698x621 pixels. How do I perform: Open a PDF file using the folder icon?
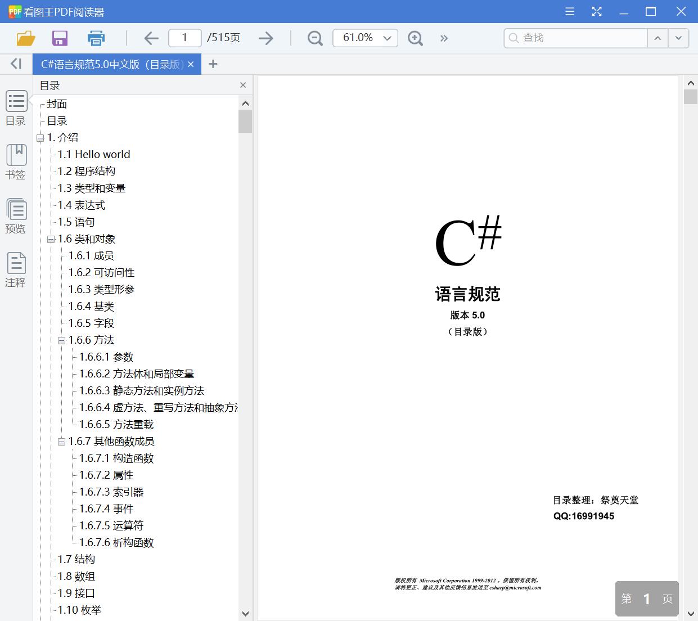(x=25, y=38)
